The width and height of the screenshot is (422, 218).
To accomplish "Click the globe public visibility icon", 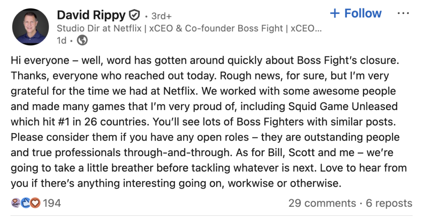I will click(x=82, y=40).
